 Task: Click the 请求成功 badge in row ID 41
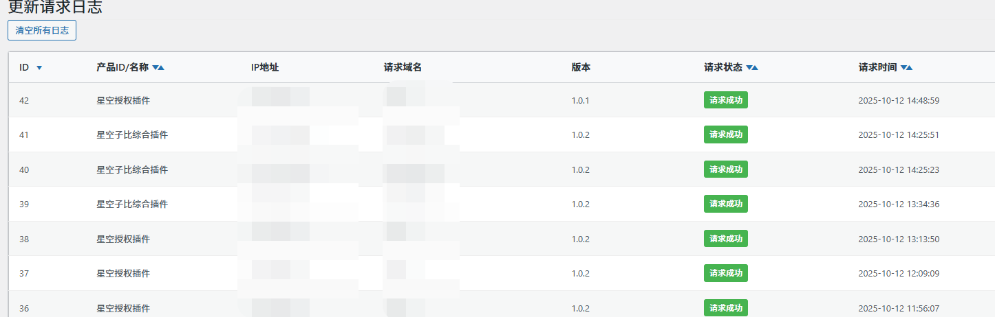coord(725,134)
